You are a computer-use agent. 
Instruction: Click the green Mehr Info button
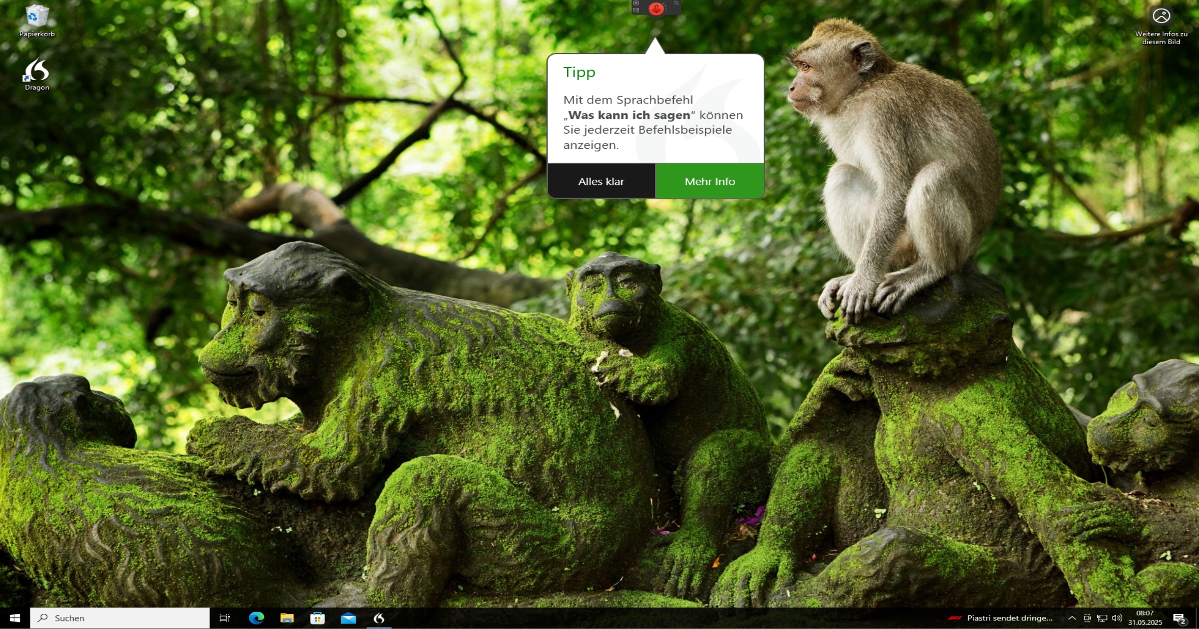tap(709, 181)
